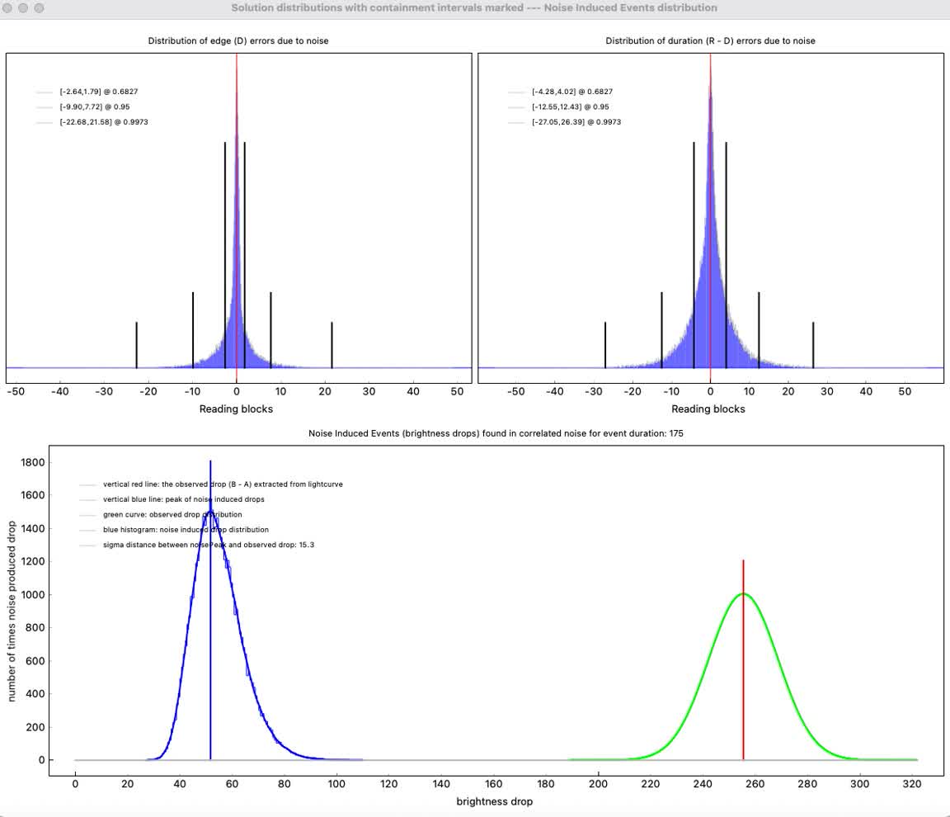The height and width of the screenshot is (817, 950).
Task: Click the red observed-drop line in brightness plot
Action: coord(743,660)
